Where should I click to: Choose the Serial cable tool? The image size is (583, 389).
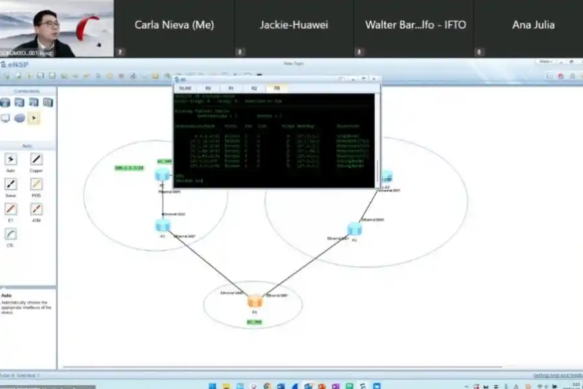click(x=11, y=184)
